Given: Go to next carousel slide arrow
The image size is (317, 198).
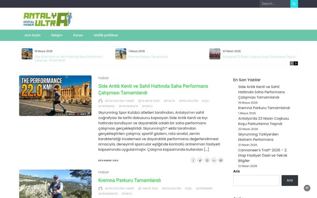Looking at the screenshot, I should (x=296, y=63).
